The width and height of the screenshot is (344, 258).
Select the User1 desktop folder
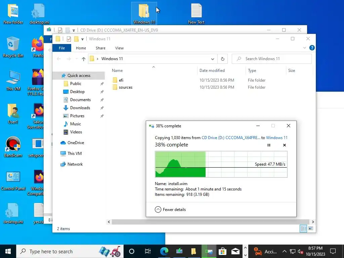pos(13,114)
